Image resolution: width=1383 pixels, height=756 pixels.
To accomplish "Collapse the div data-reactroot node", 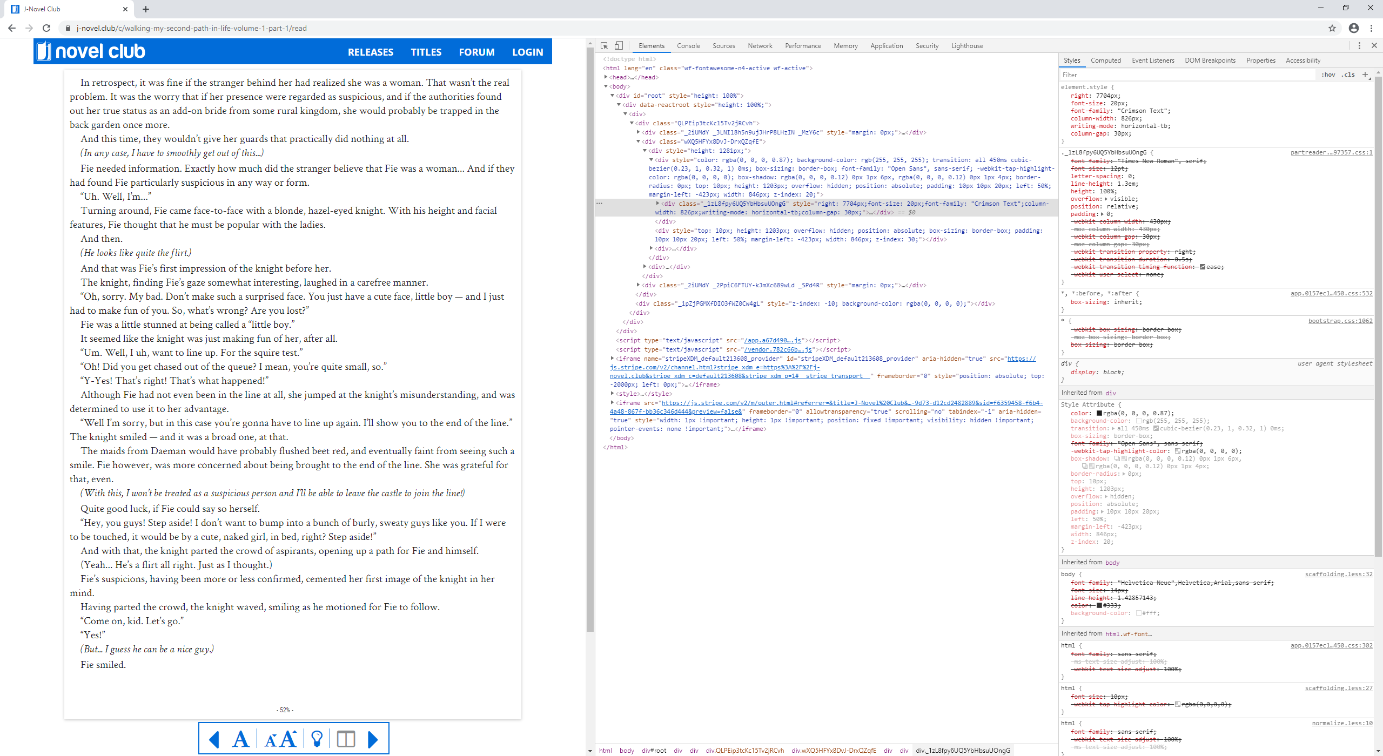I will tap(619, 105).
